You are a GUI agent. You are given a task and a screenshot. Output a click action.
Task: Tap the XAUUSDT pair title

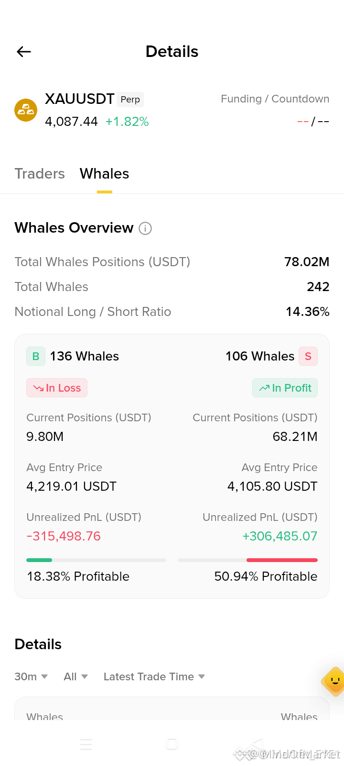(80, 99)
